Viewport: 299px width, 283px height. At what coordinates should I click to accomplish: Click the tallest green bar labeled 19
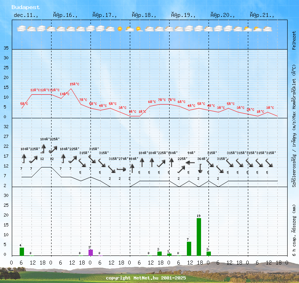coord(199,237)
